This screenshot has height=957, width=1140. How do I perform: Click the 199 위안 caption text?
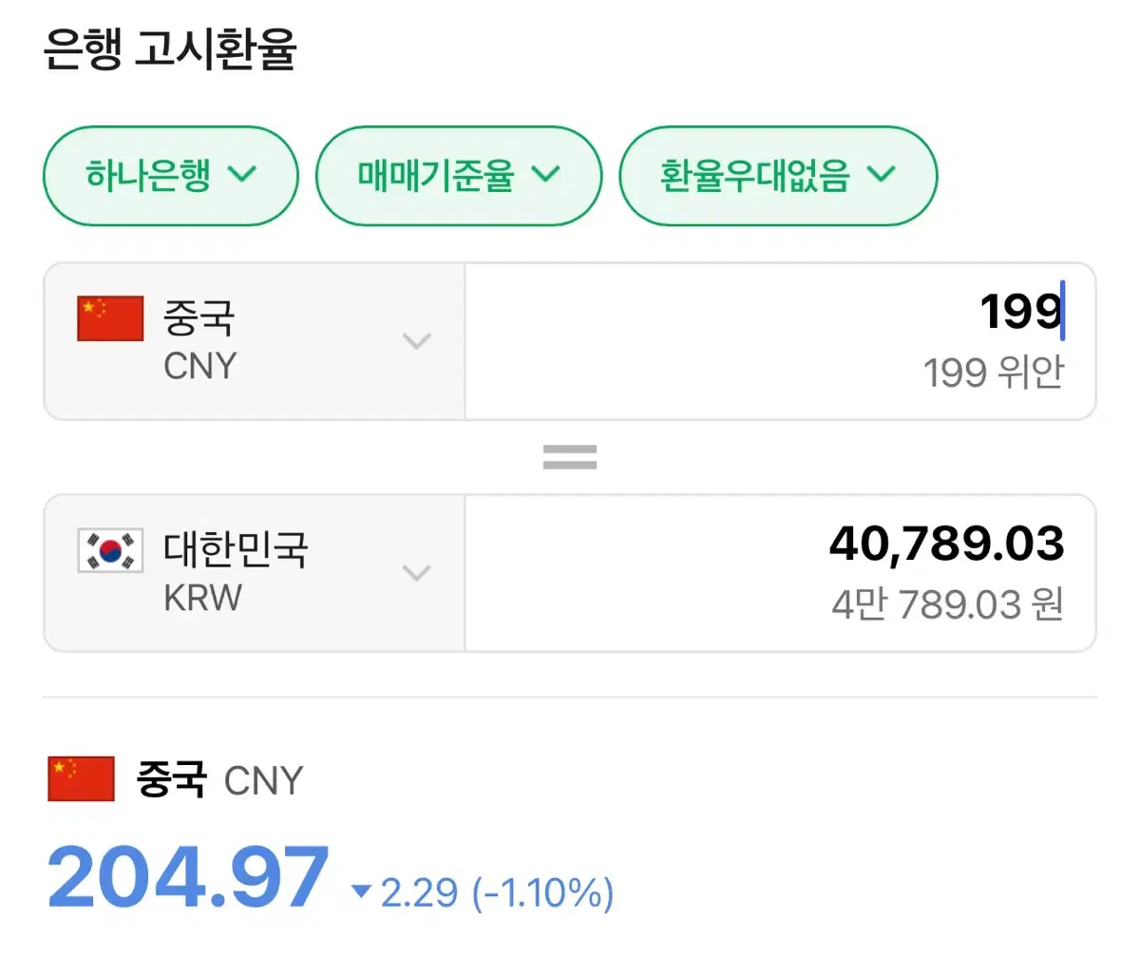[993, 373]
